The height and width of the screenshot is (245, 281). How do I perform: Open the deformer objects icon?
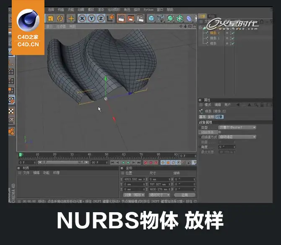pyautogui.click(x=189, y=18)
